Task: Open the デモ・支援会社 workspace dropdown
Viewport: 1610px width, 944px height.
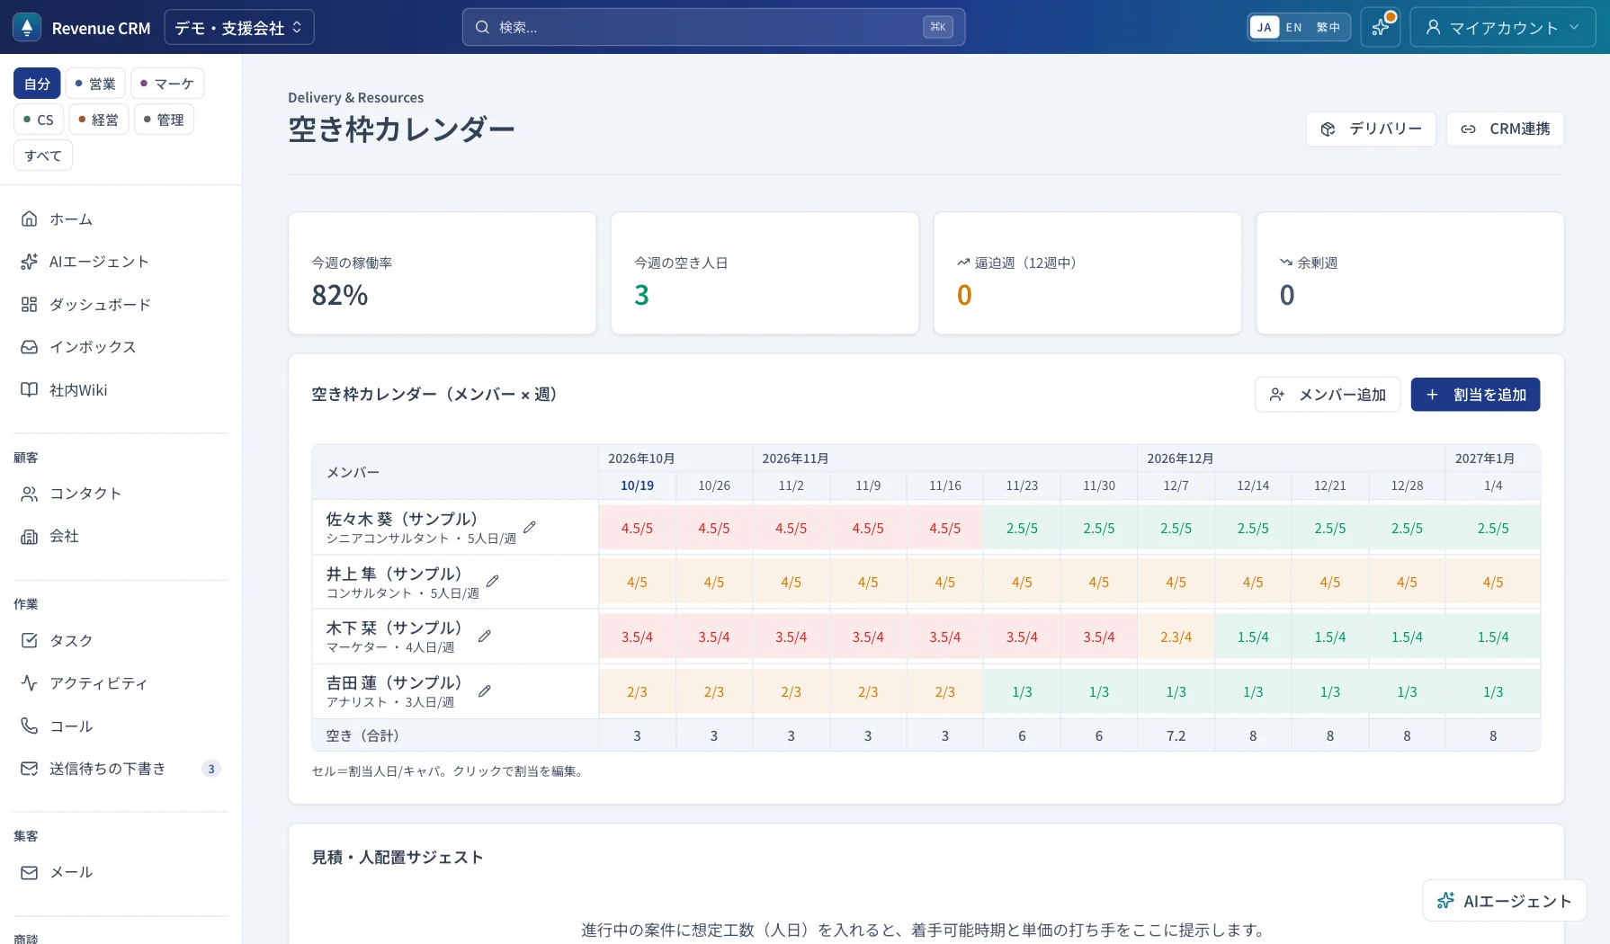Action: (239, 27)
